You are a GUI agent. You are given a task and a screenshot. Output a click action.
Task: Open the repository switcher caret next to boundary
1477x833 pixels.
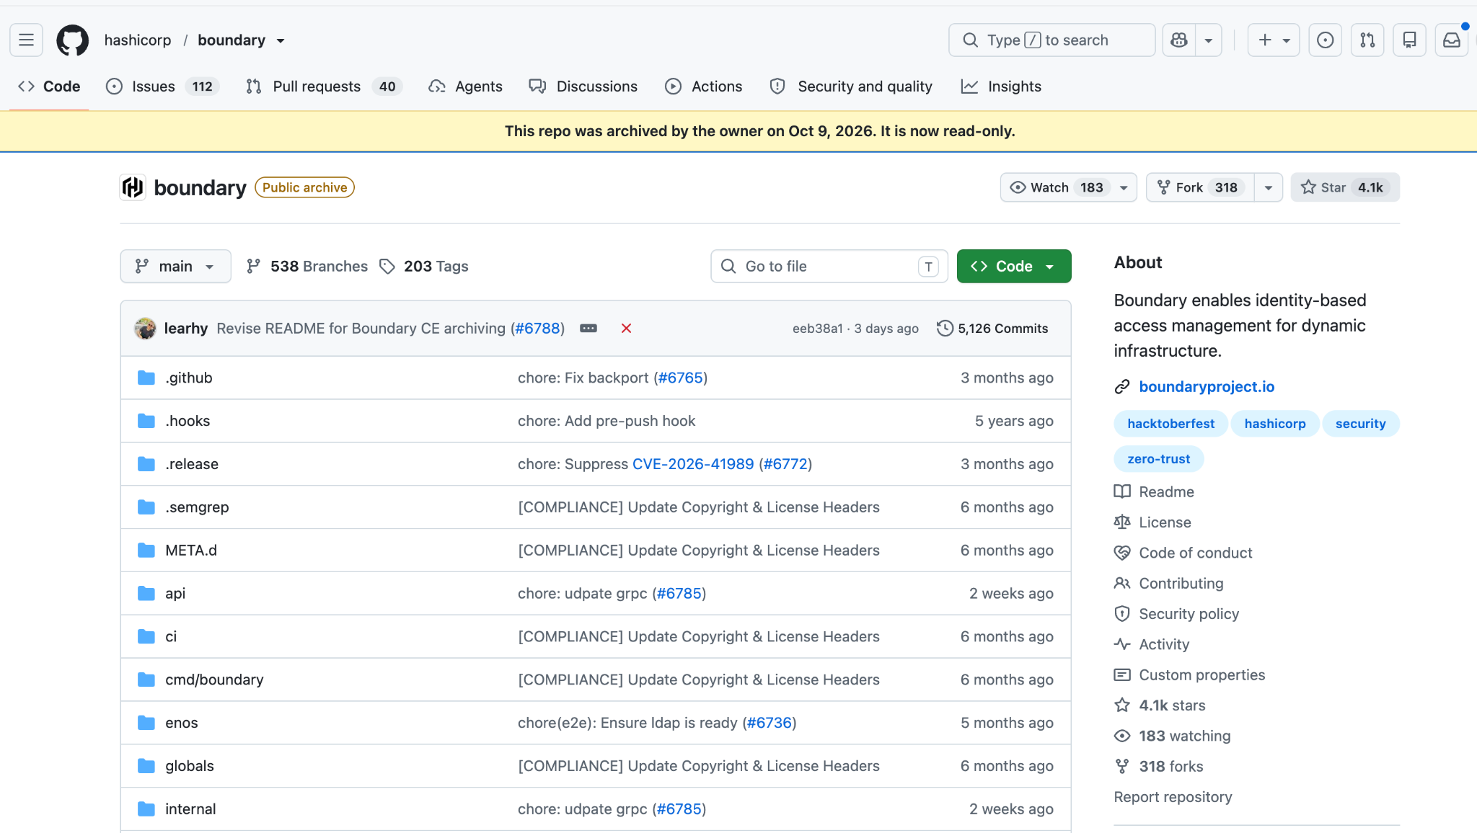(281, 40)
